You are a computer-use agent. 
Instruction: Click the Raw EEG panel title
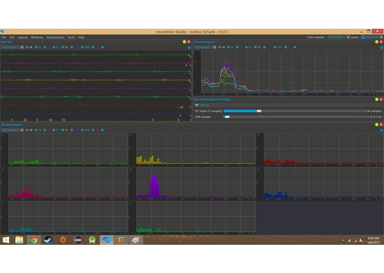click(7, 42)
